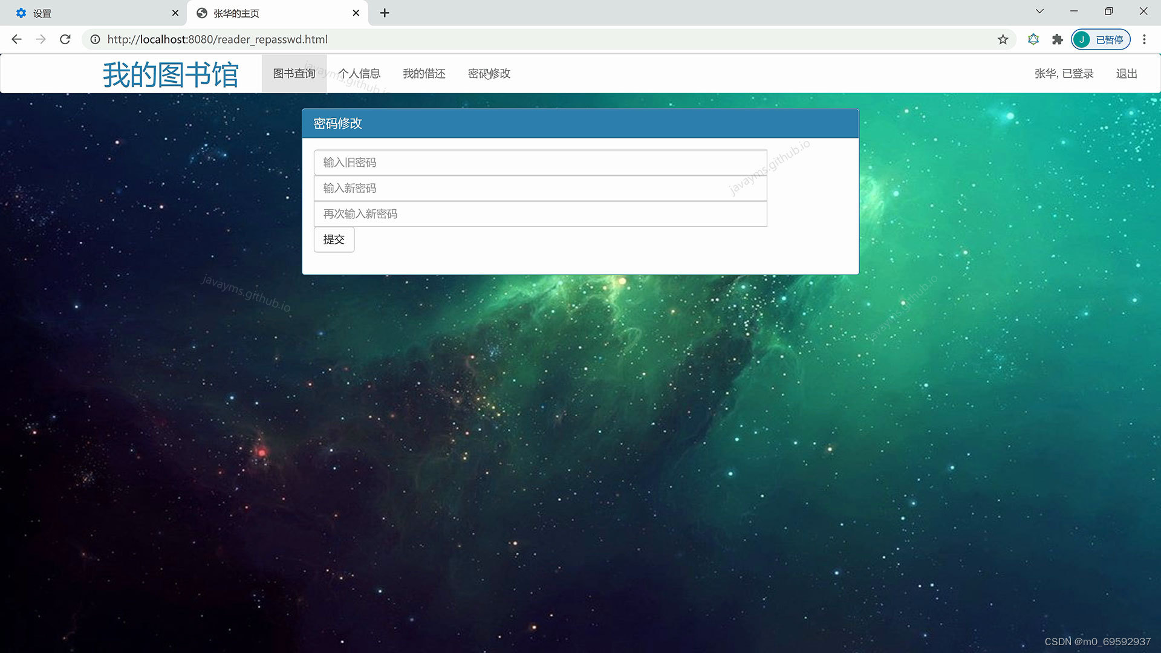Image resolution: width=1161 pixels, height=653 pixels.
Task: Open the Chrome three-dot menu
Action: (x=1144, y=39)
